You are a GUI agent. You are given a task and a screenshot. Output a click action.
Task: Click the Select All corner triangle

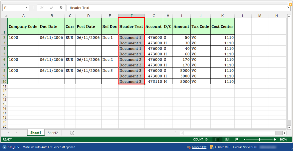click(x=4, y=16)
